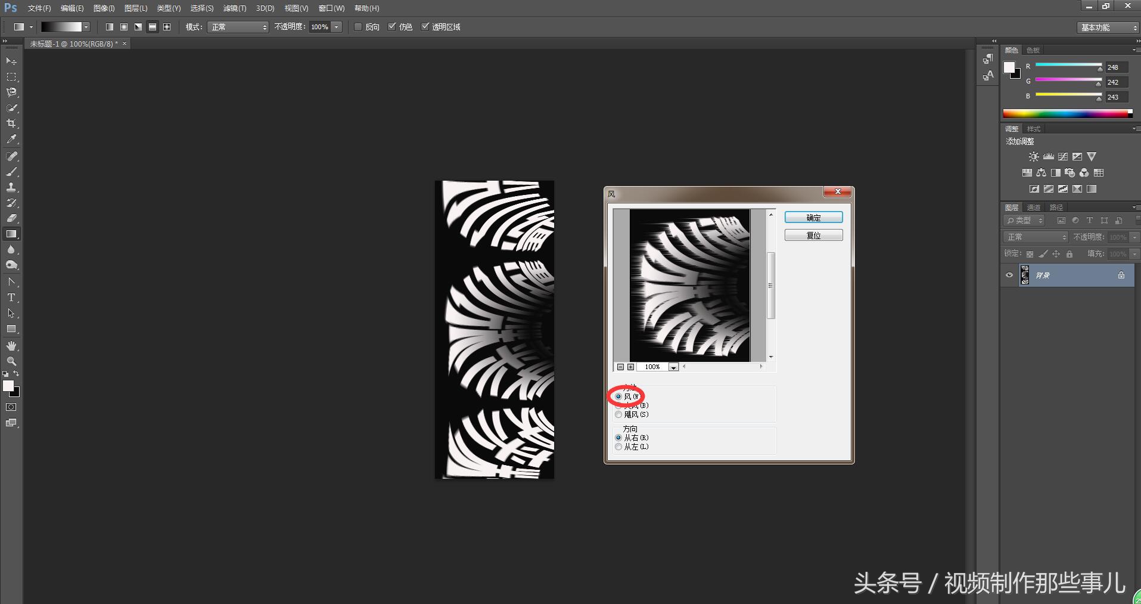1141x604 pixels.
Task: Open the 基本功能 workspace dropdown
Action: pos(1108,27)
